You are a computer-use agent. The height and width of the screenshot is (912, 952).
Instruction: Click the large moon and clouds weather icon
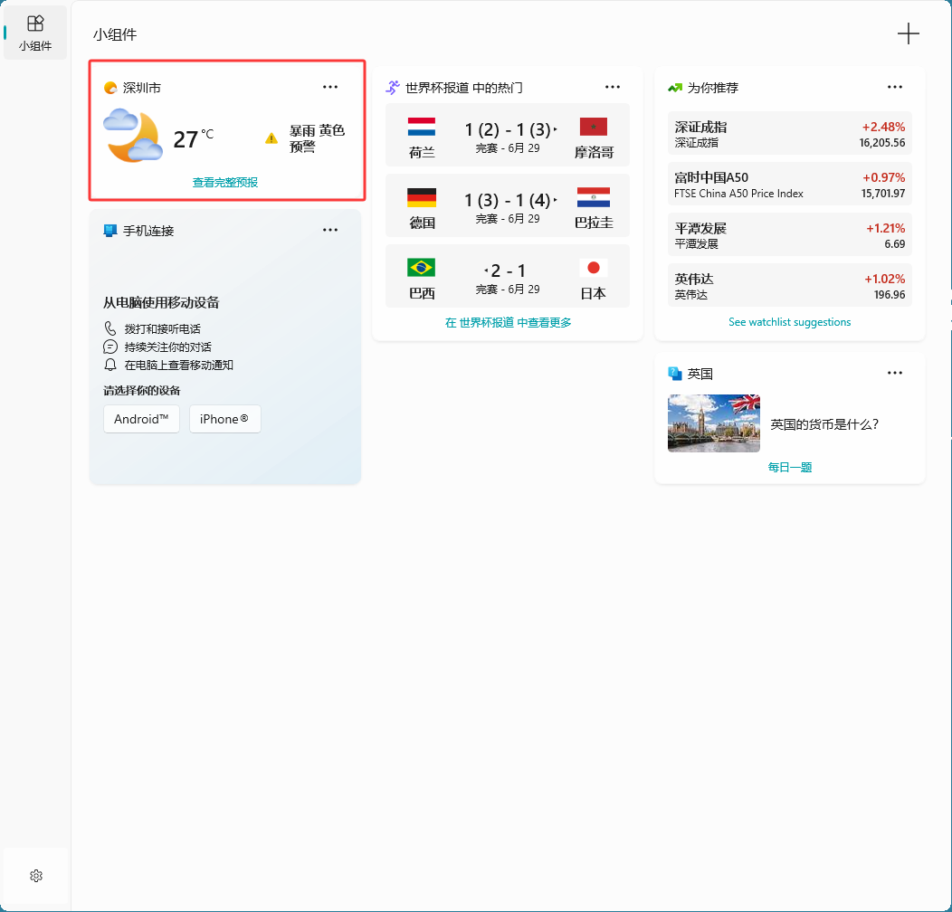click(133, 136)
